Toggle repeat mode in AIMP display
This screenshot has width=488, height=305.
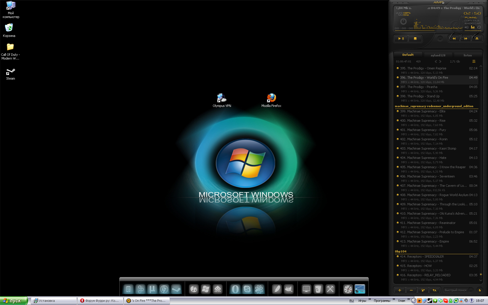479,27
